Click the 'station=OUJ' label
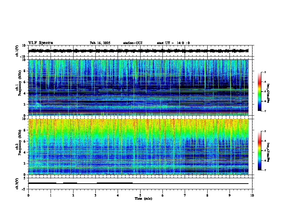The image size is (284, 219). point(133,43)
